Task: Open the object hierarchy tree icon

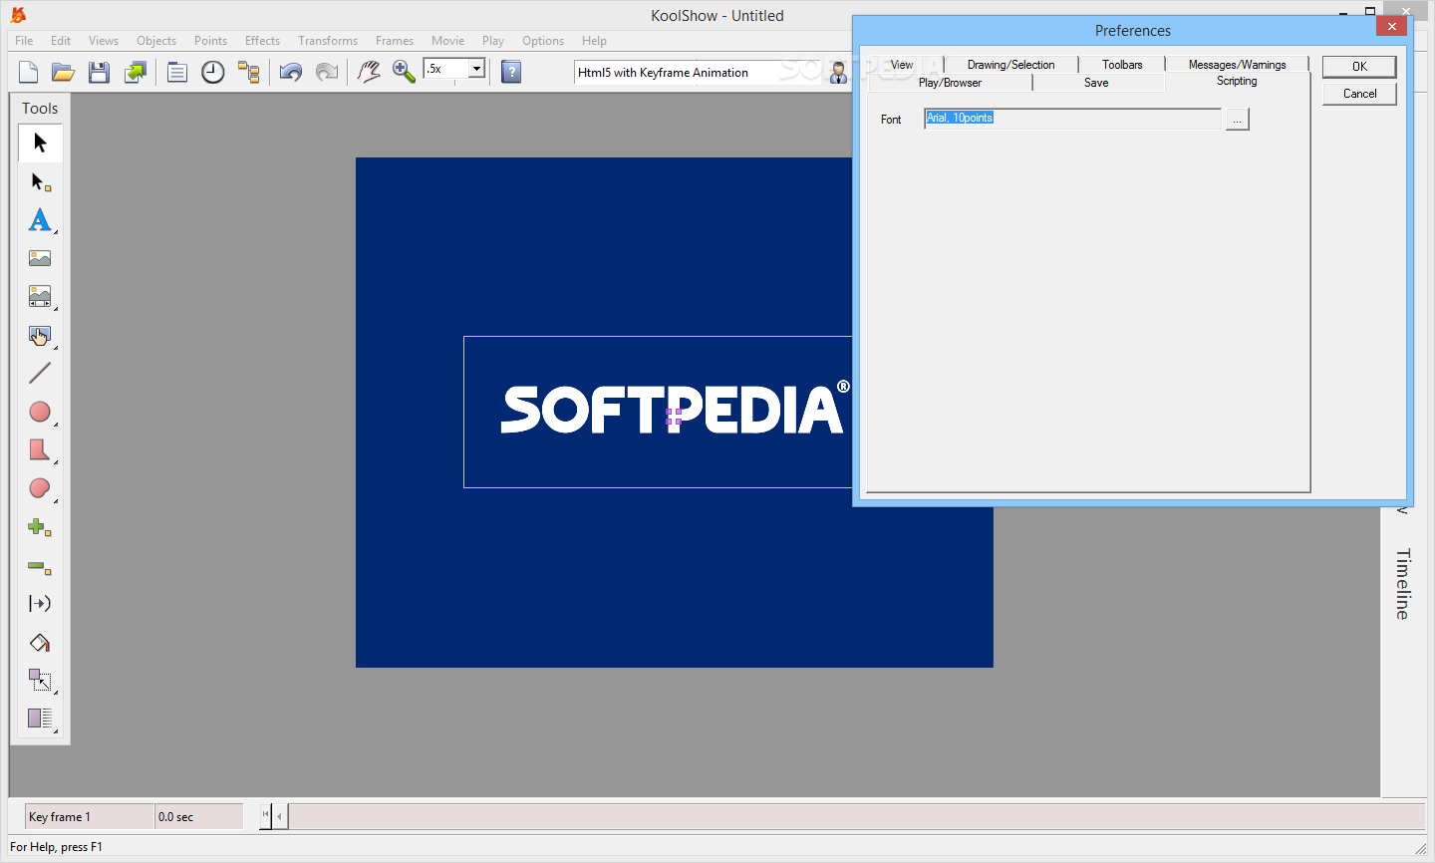Action: pos(248,72)
